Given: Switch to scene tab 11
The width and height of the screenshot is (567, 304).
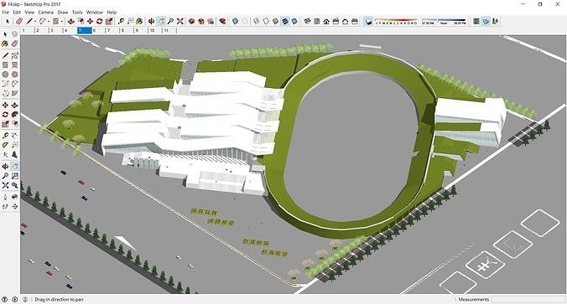Looking at the screenshot, I should tap(169, 31).
